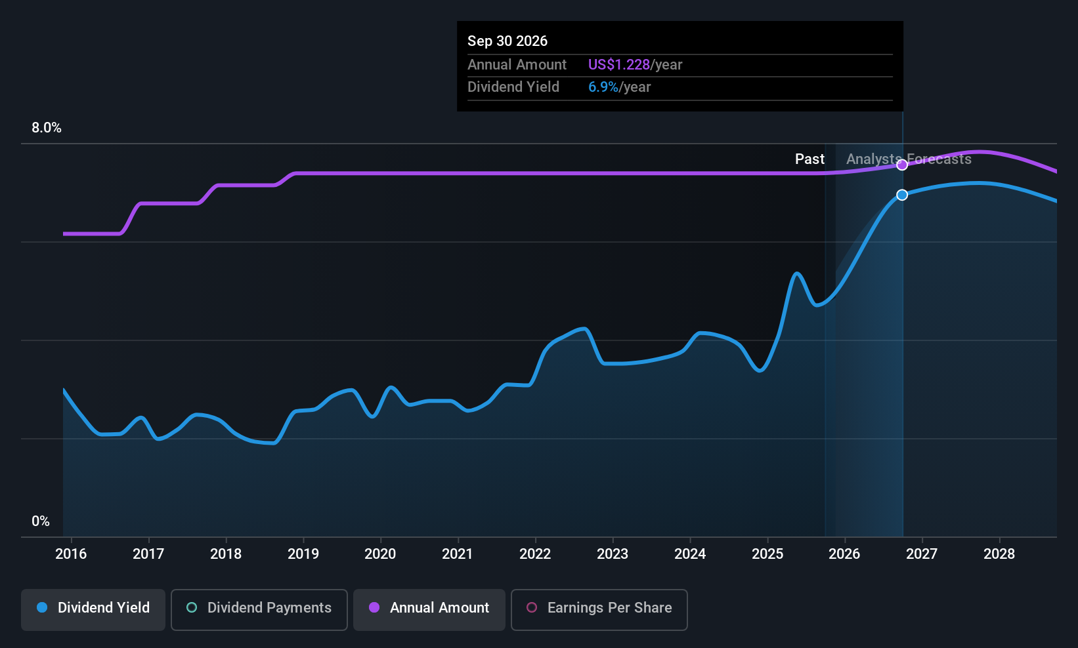This screenshot has width=1078, height=648.
Task: Click the teal Dividend Payments circle icon
Action: (191, 608)
